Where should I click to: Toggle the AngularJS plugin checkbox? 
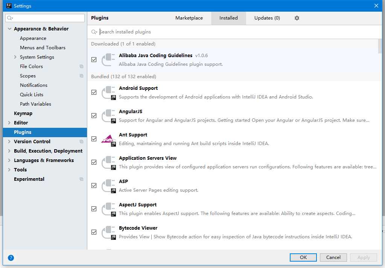94,116
